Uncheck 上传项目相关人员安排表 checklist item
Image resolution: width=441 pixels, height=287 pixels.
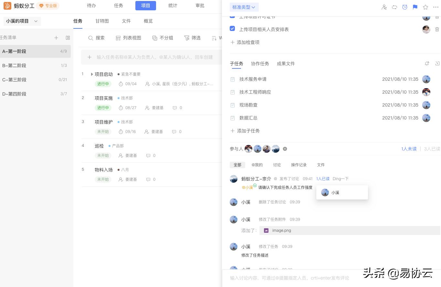pos(232,28)
